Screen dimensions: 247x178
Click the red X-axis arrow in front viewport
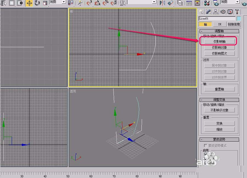[140, 54]
